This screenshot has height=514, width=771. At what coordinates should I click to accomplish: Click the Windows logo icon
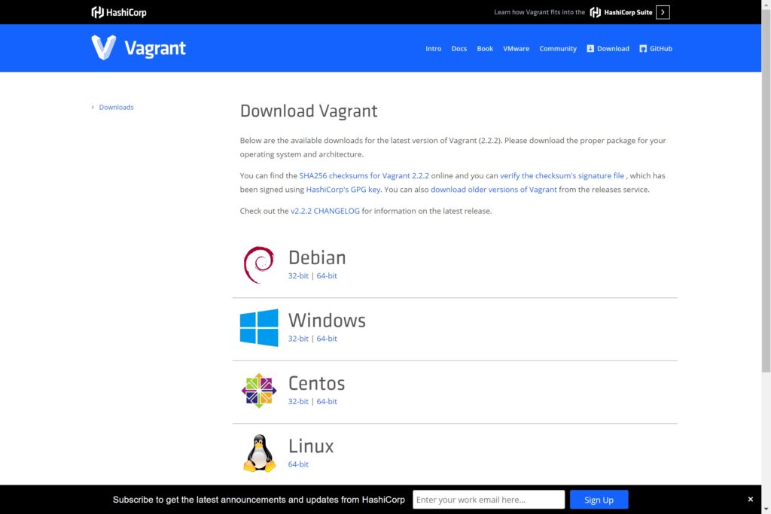click(x=259, y=328)
